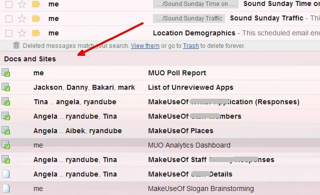Click sender 'me' on MUO Poll Report row
The width and height of the screenshot is (320, 195).
pos(38,73)
